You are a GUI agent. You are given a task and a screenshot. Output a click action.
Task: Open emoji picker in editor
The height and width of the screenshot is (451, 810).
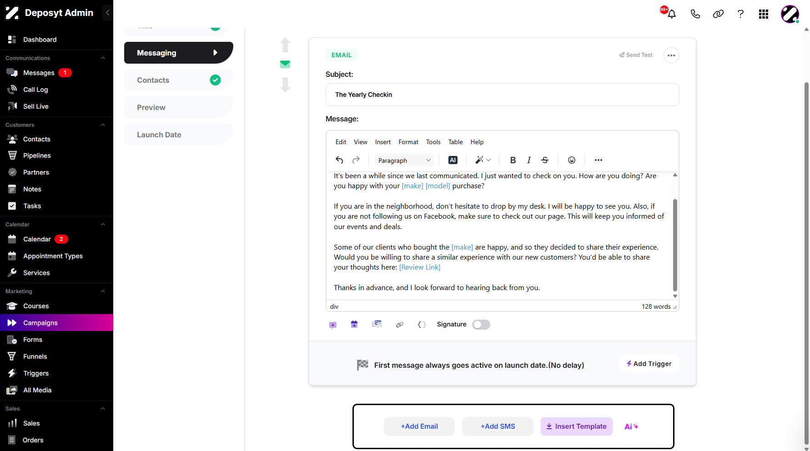[572, 160]
